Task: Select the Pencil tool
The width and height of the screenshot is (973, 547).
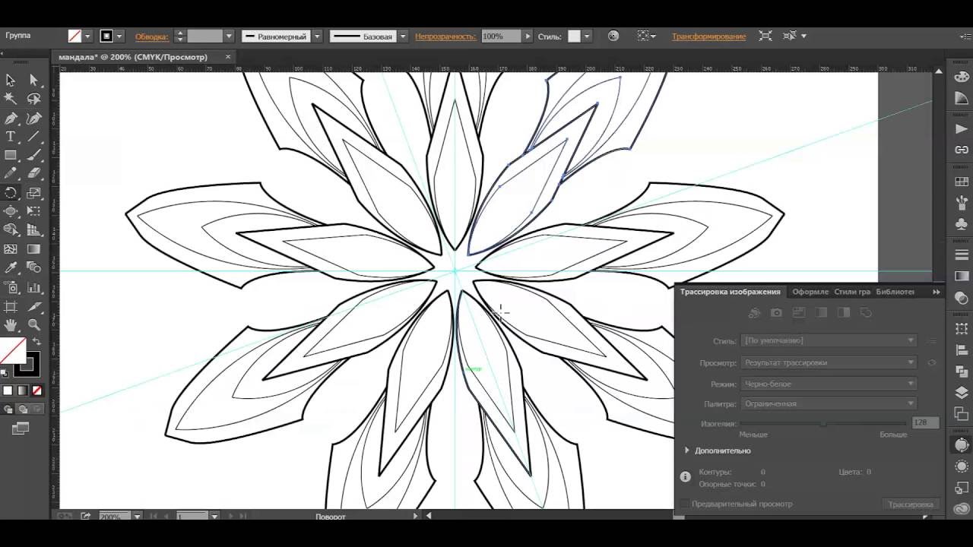Action: click(x=11, y=174)
